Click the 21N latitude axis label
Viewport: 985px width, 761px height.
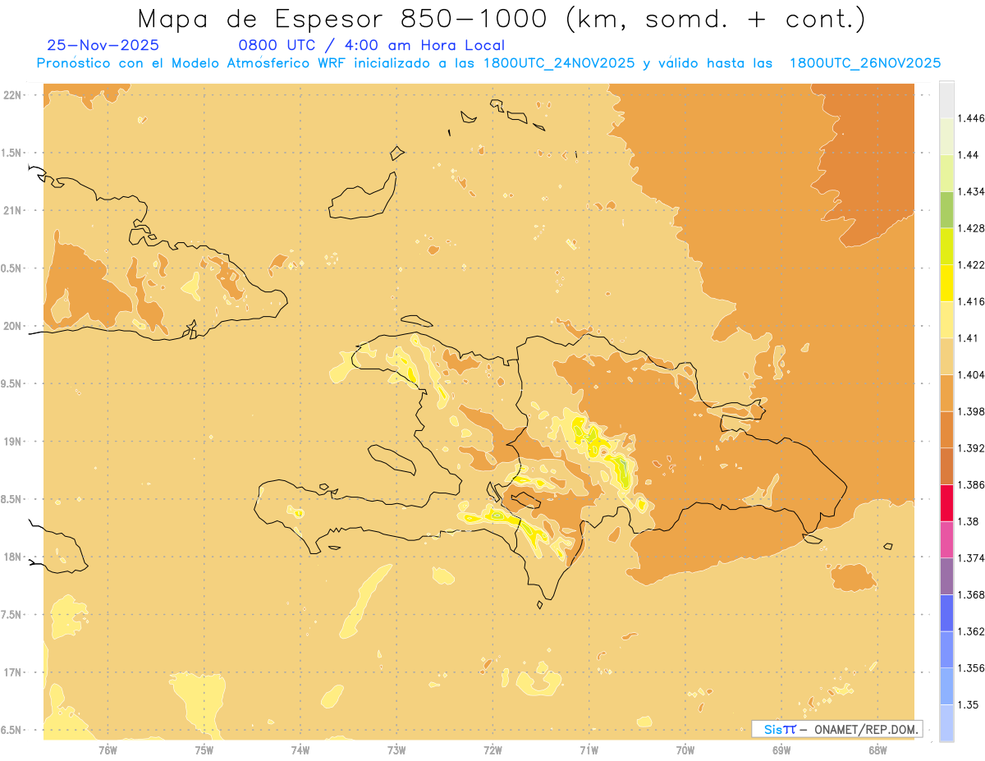(x=14, y=210)
